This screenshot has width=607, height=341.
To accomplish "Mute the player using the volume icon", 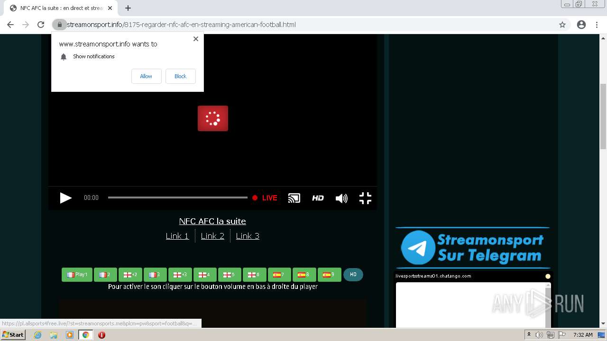I will coord(341,198).
